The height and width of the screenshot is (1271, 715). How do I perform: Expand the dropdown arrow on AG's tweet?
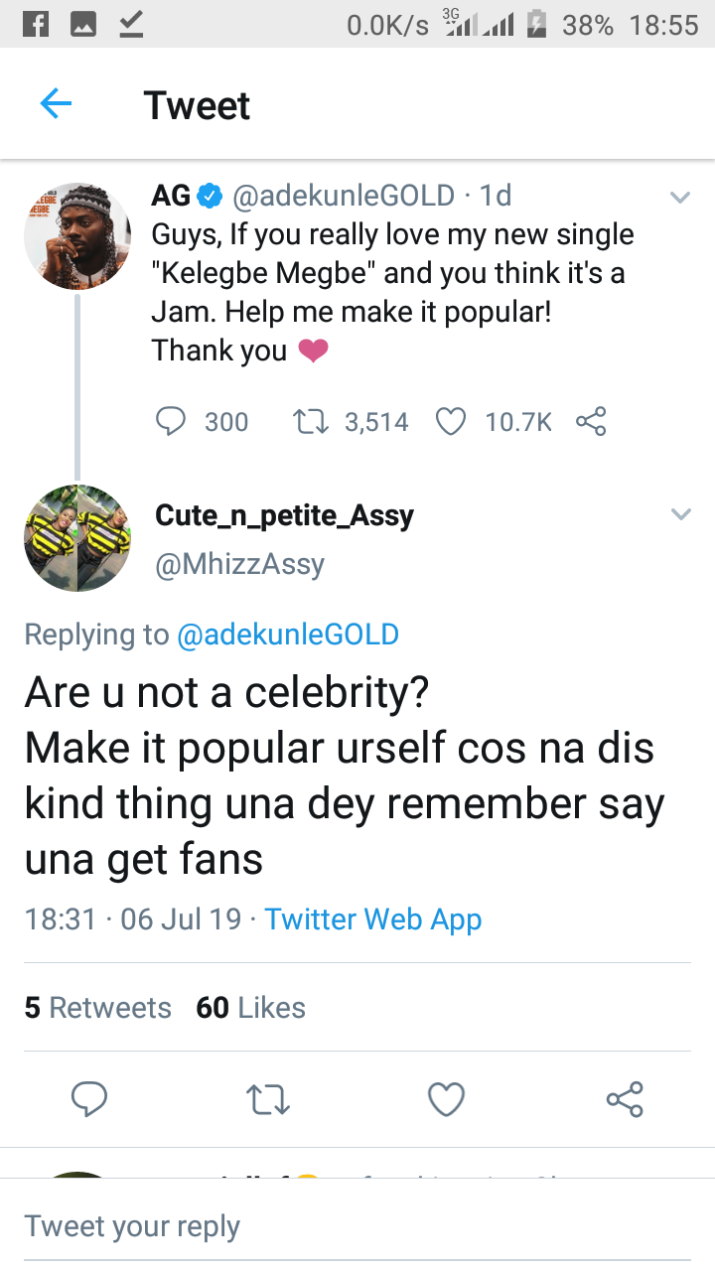tap(680, 198)
